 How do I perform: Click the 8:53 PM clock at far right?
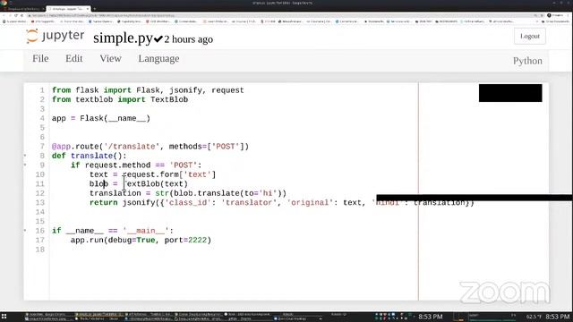click(557, 317)
